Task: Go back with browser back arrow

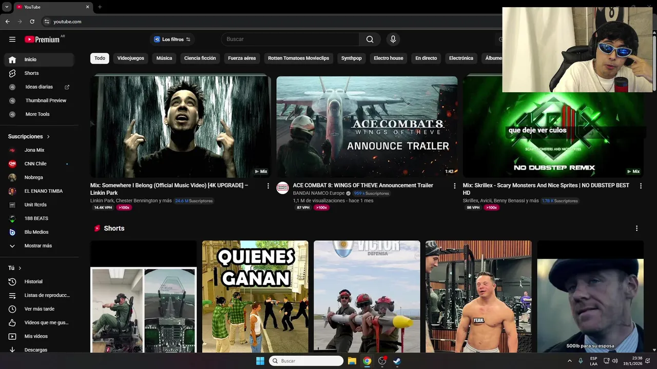Action: tap(7, 22)
